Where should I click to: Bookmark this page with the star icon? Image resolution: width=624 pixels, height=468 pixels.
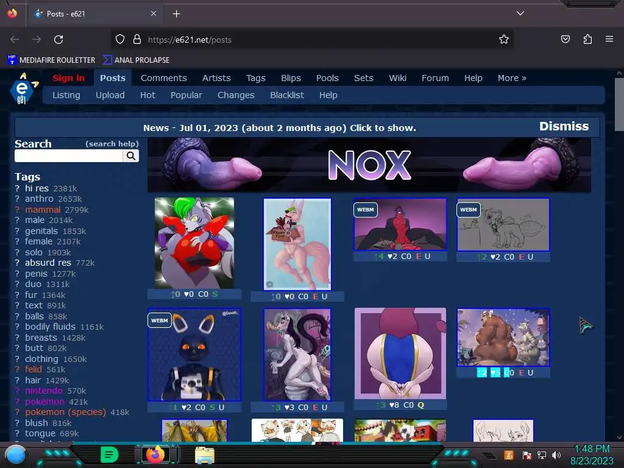coord(504,39)
